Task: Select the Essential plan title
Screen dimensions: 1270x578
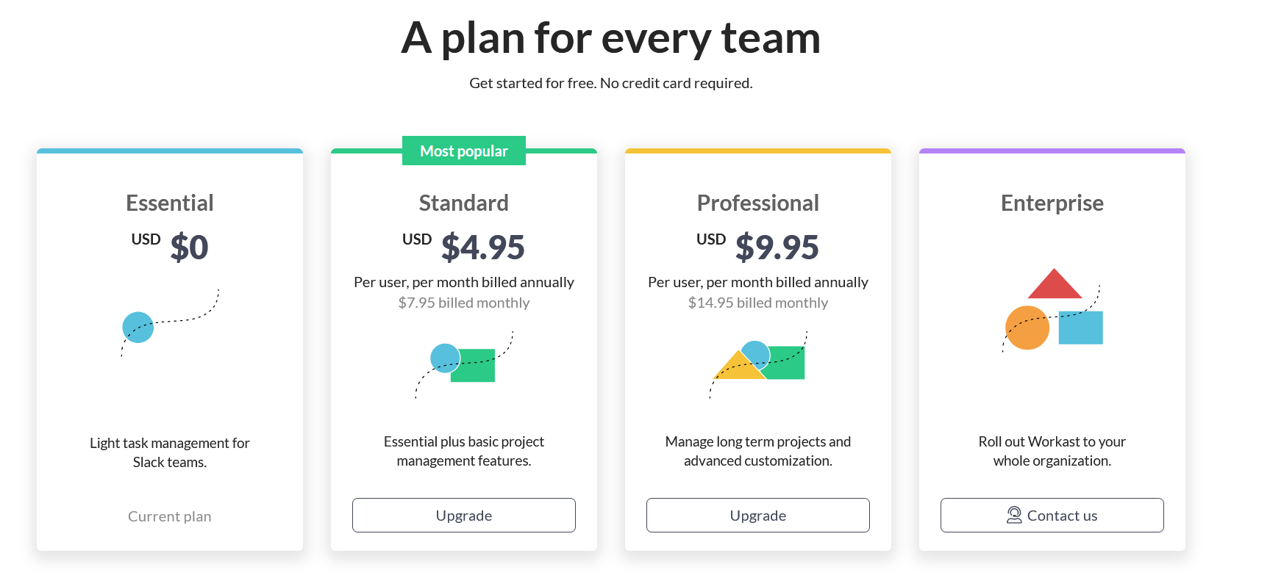Action: (x=169, y=203)
